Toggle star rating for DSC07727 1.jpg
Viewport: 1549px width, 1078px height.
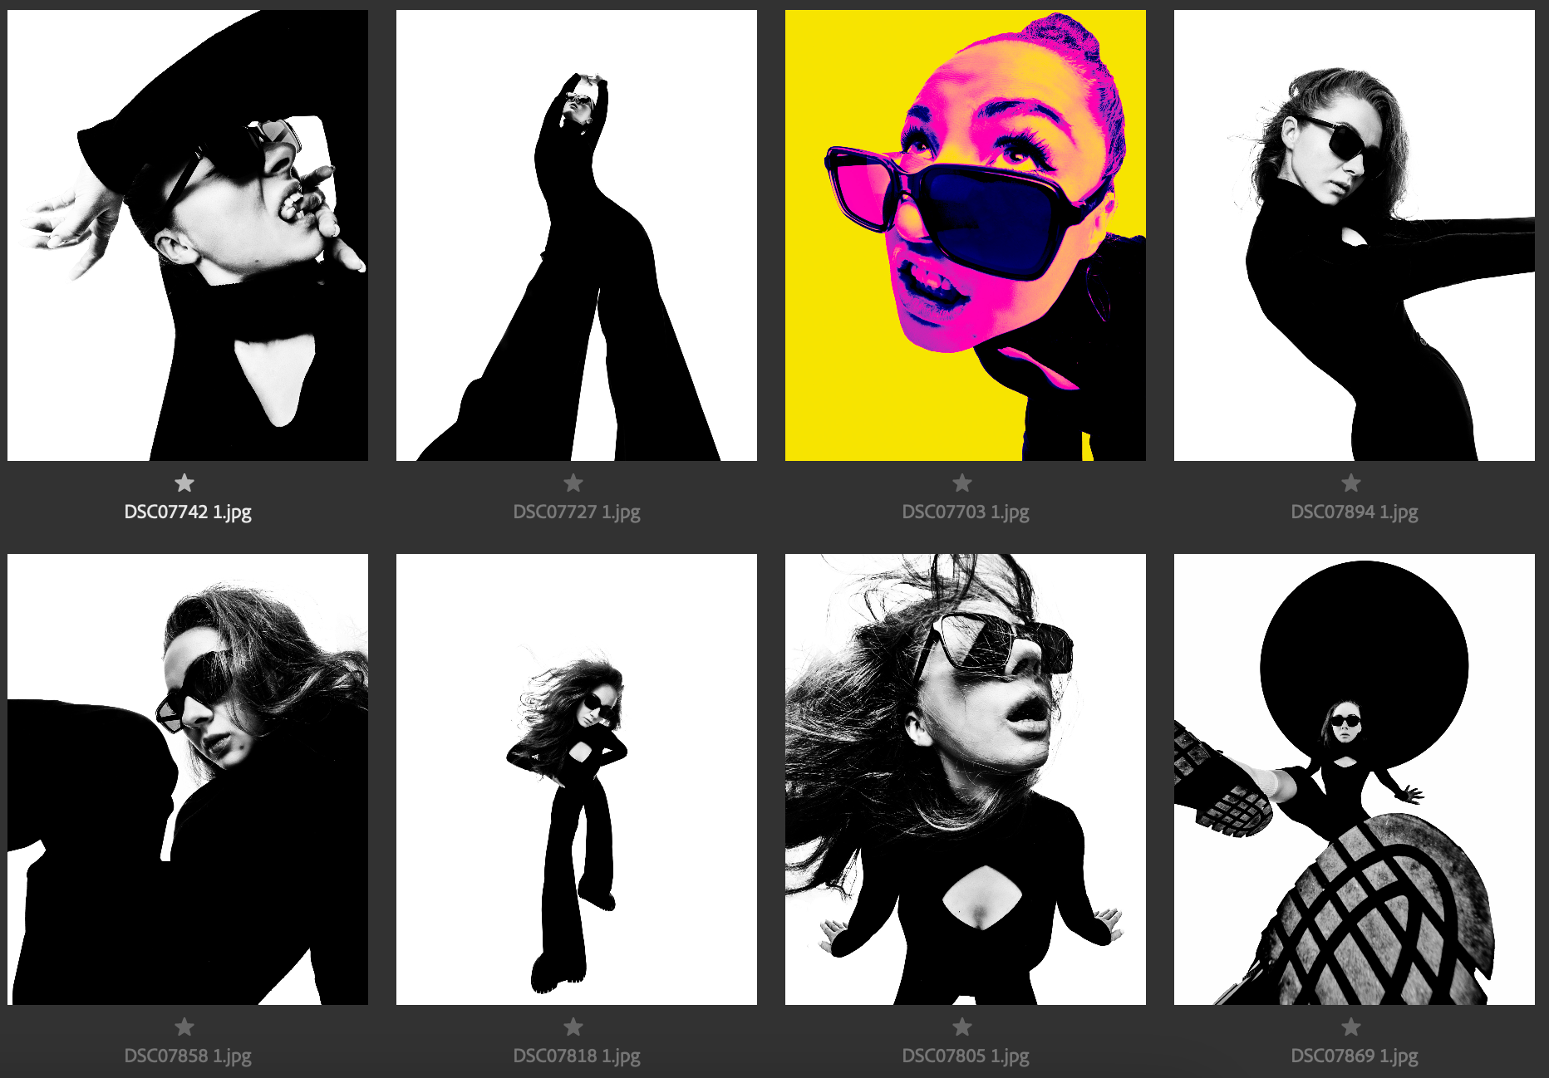(573, 483)
